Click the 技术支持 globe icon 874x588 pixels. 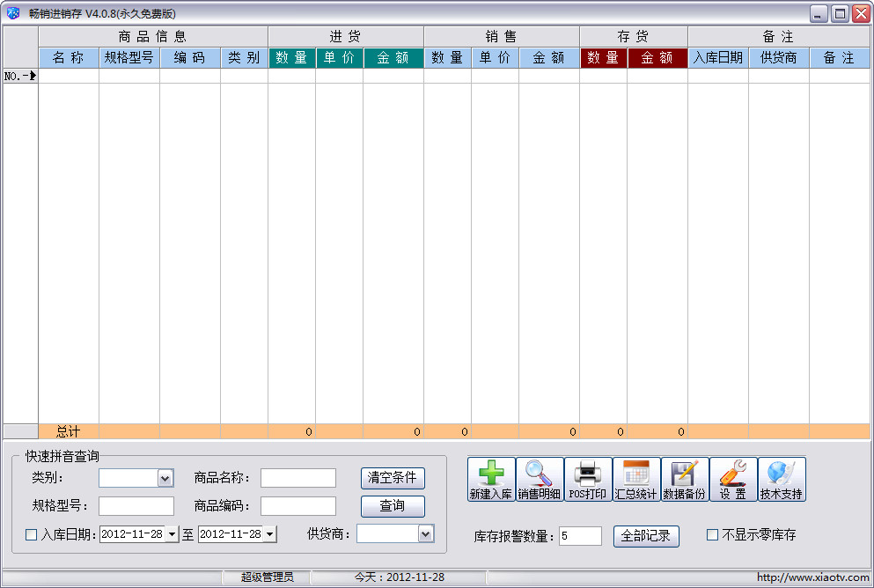point(782,479)
